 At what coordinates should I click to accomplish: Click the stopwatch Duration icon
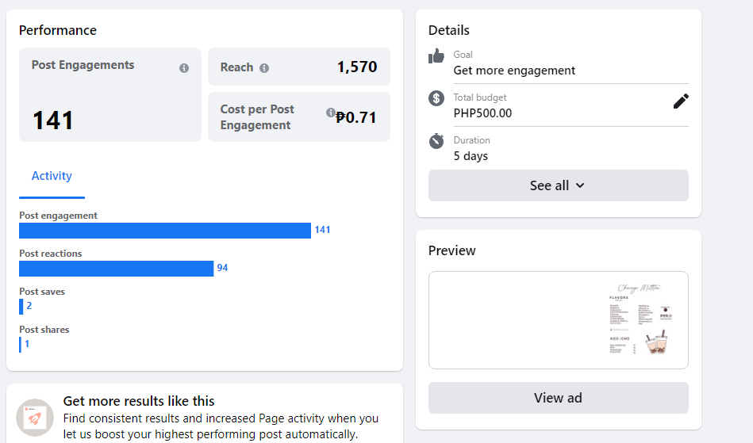[436, 141]
